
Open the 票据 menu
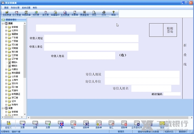(x=6, y=8)
